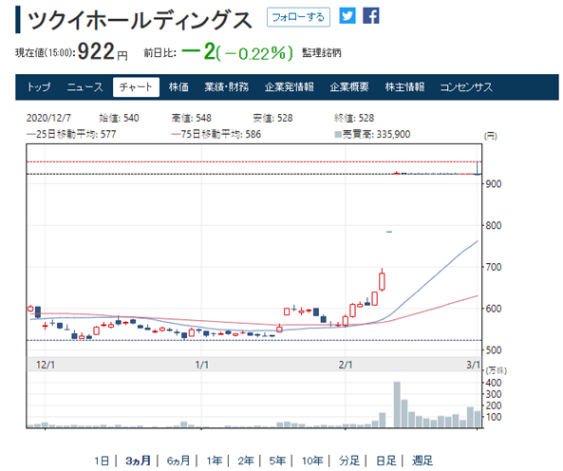Share the stock page on Facebook
This screenshot has height=471, width=563.
(371, 16)
